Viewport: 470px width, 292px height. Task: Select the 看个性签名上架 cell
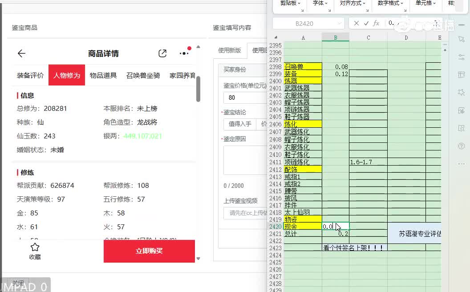click(x=355, y=247)
